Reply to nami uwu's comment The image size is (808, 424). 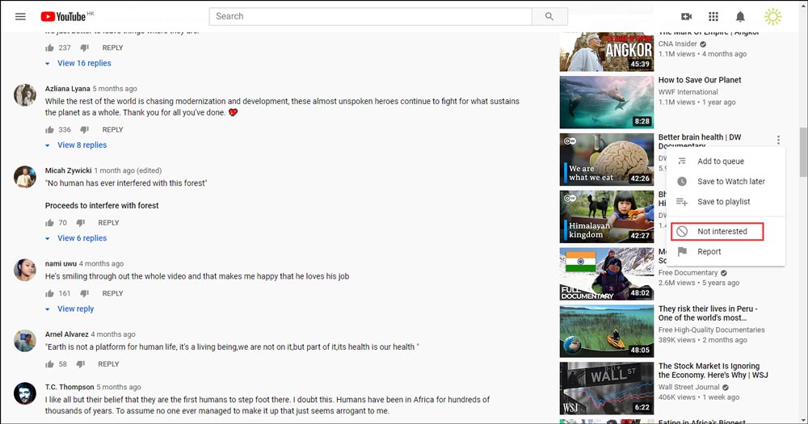112,293
